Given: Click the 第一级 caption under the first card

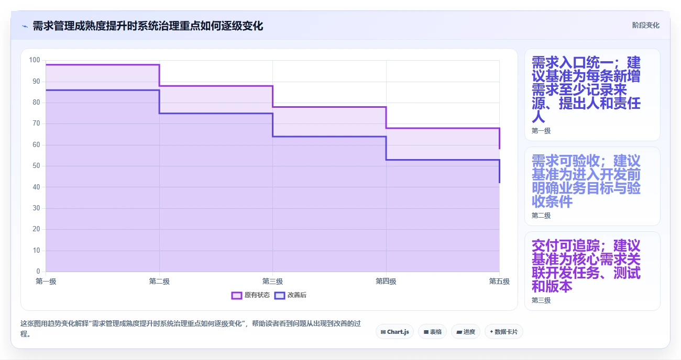Looking at the screenshot, I should 541,131.
